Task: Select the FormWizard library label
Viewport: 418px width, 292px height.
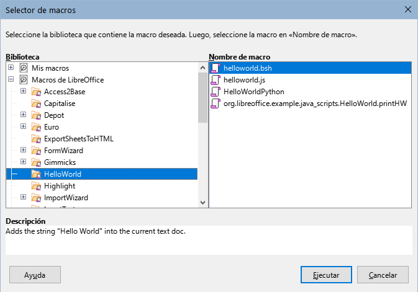Action: (63, 151)
